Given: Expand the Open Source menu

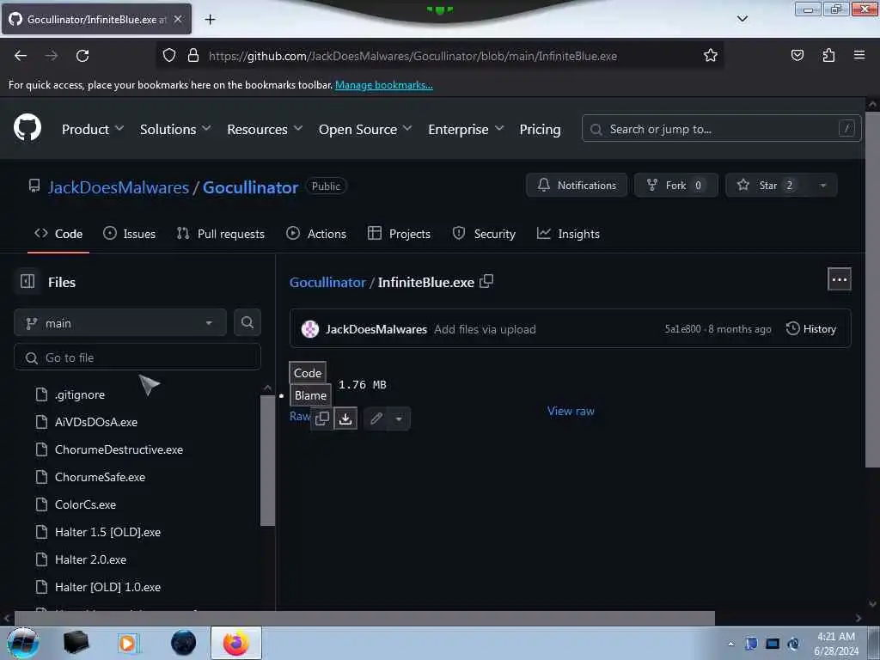Looking at the screenshot, I should coord(364,129).
